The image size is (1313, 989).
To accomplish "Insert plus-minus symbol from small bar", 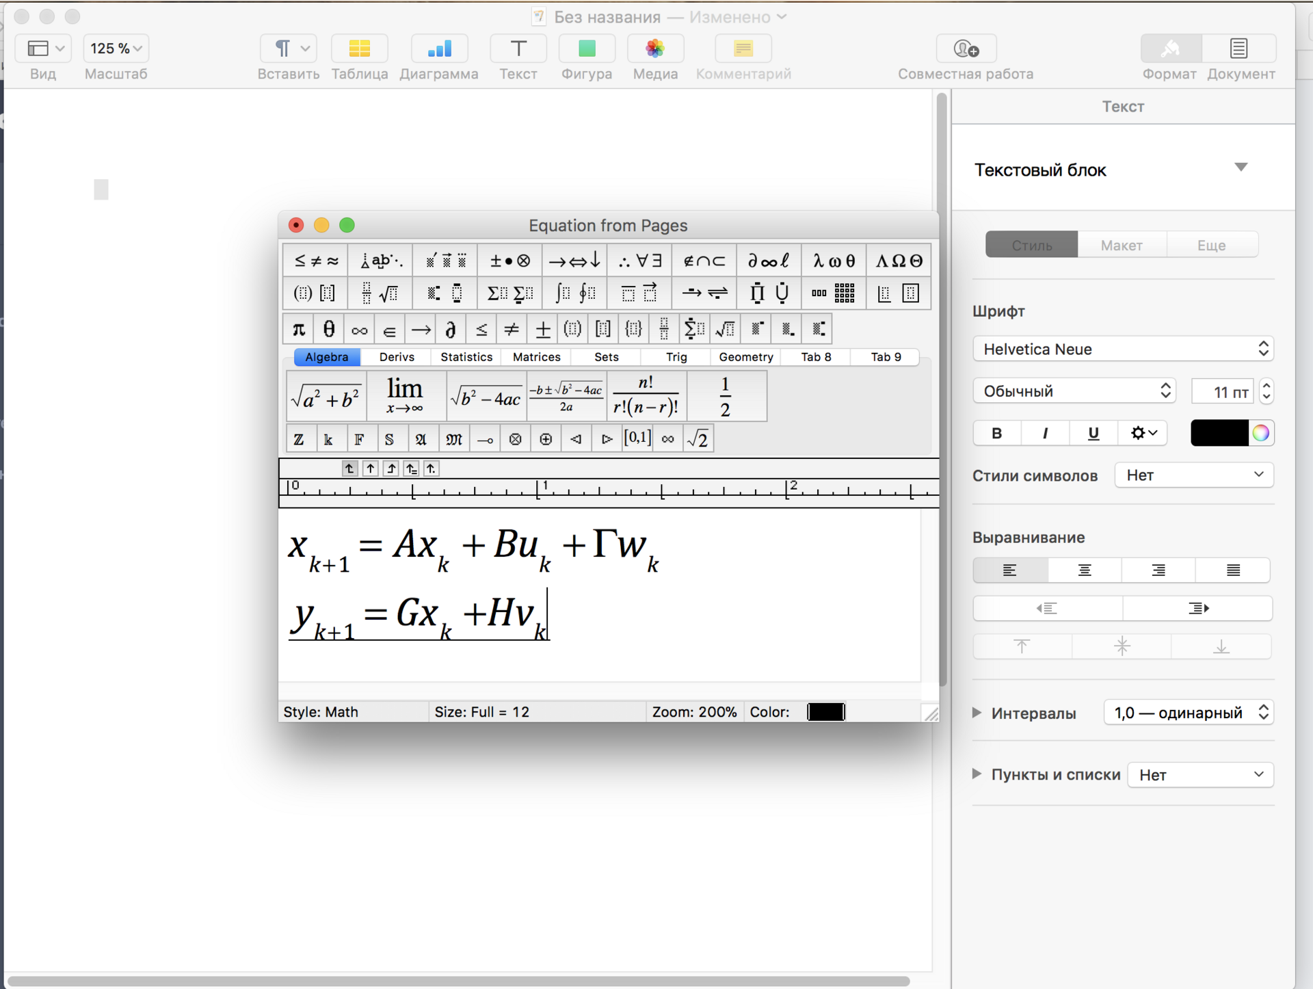I will pos(542,330).
